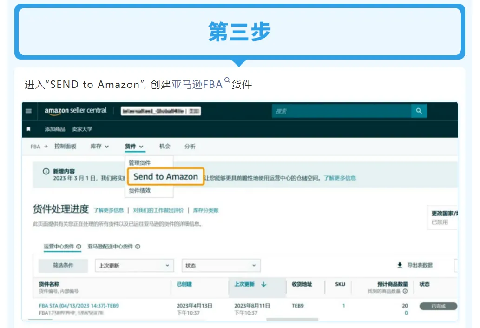Screen dimensions: 480x328
Task: Select 管理货件 menu entry
Action: pyautogui.click(x=139, y=163)
